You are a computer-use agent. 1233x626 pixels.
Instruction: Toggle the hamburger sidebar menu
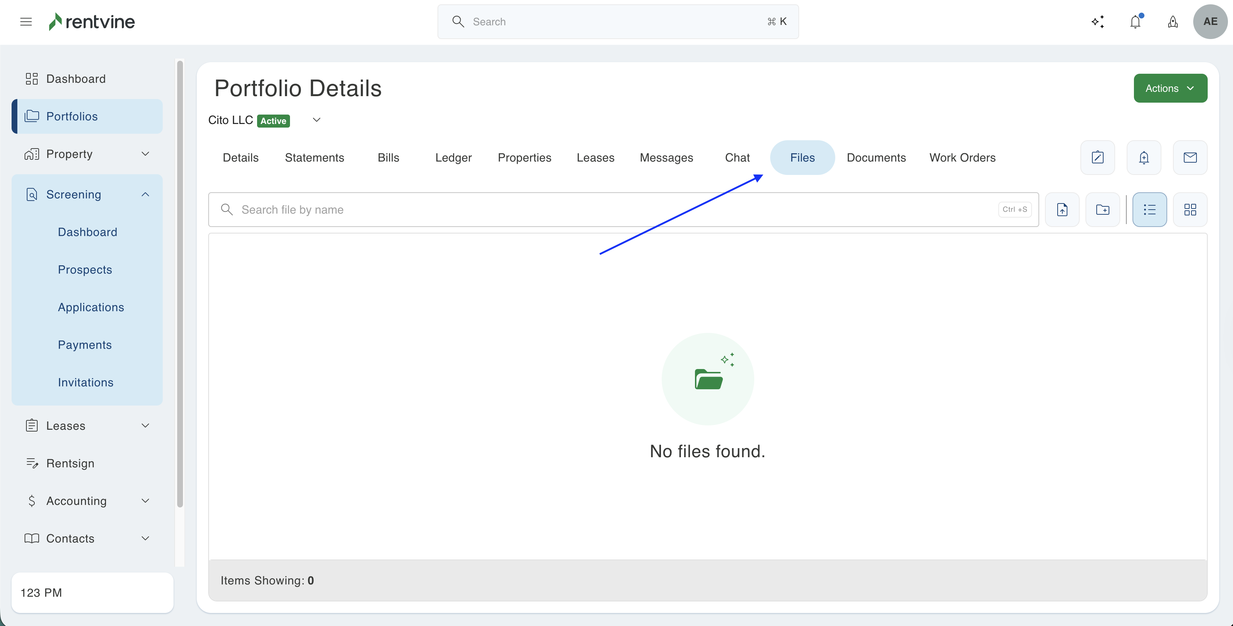26,22
